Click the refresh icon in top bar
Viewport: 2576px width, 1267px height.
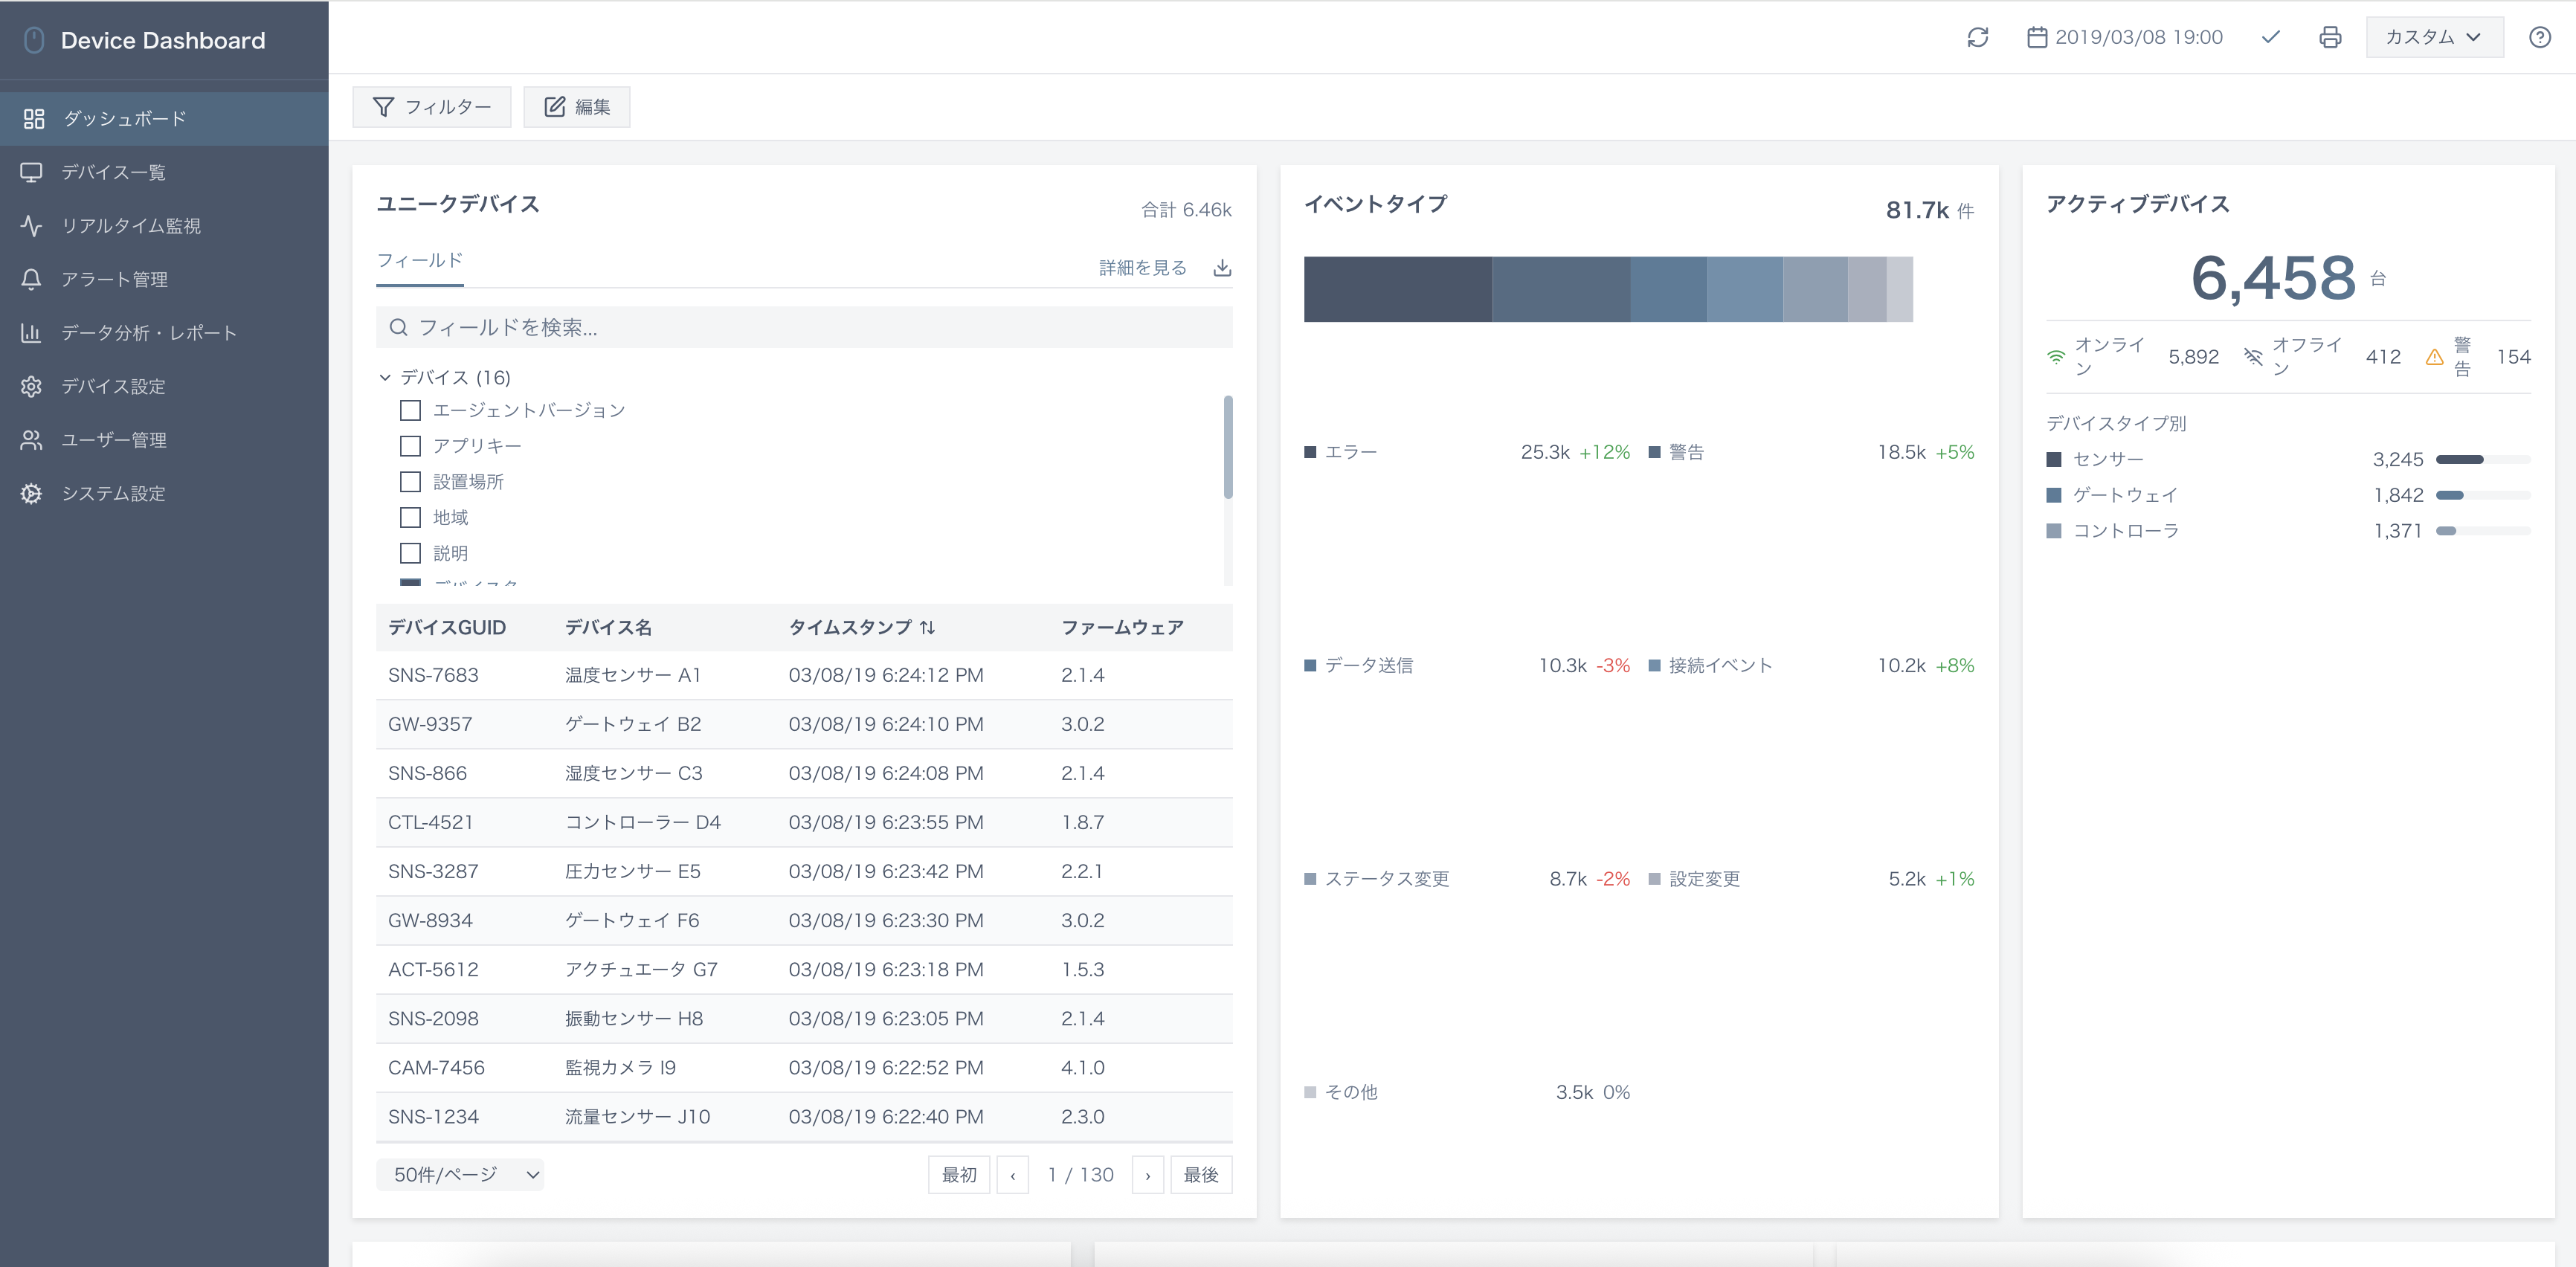click(1977, 37)
